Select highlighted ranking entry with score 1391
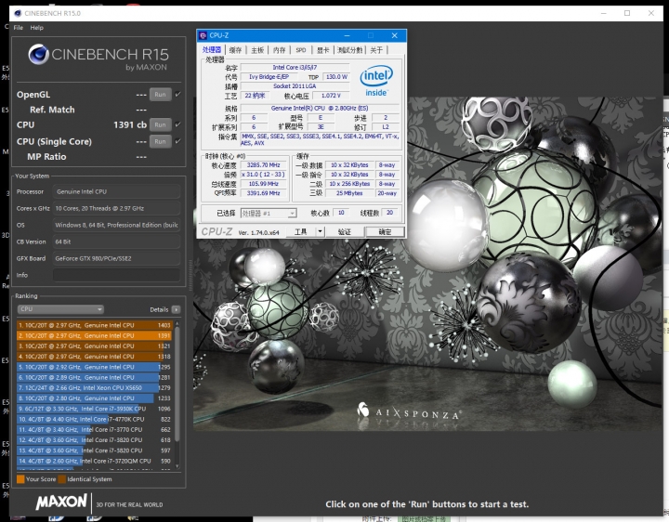The image size is (669, 522). [94, 335]
